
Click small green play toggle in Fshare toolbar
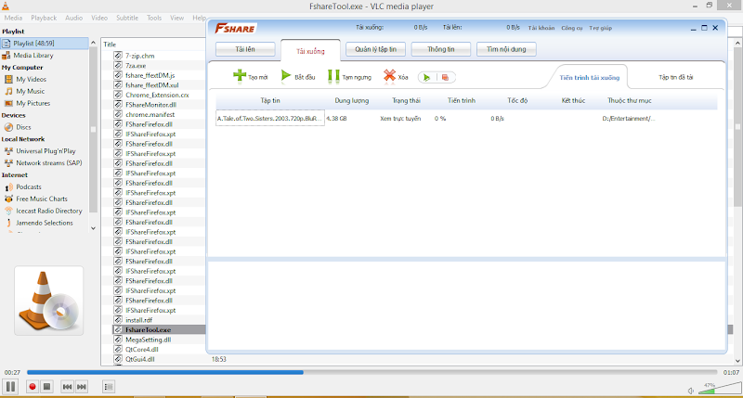point(427,77)
